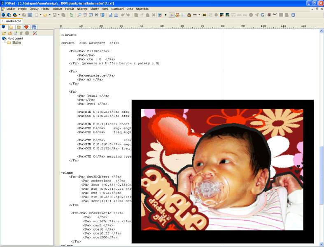
Task: Click the Find magnifier icon in toolbar
Action: click(x=79, y=15)
